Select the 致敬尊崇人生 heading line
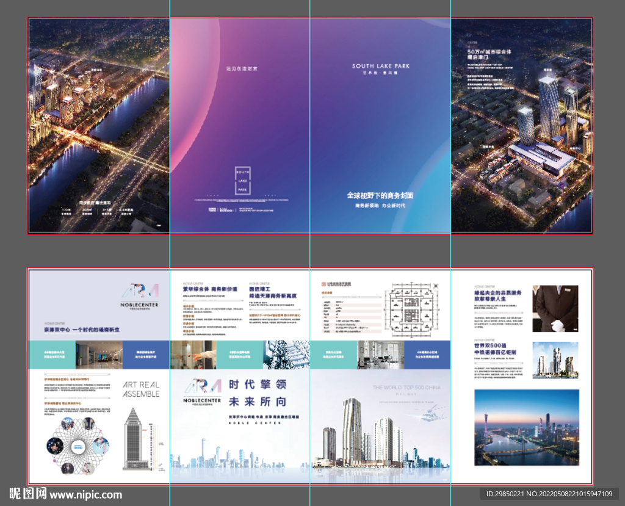625x506 pixels. point(490,298)
